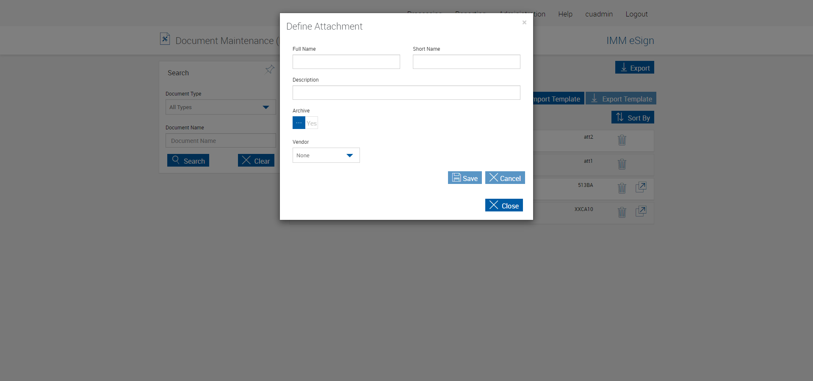Delete the att2 document row
813x381 pixels.
pyautogui.click(x=622, y=140)
